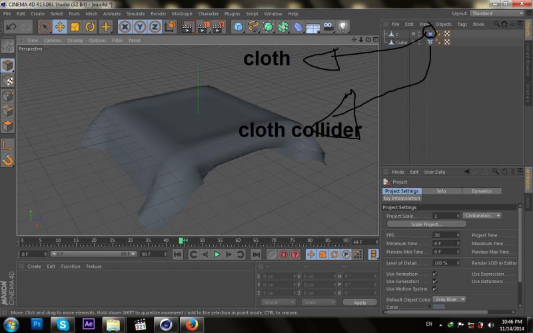Viewport: 533px width, 333px height.
Task: Toggle Use Motion System checkbox
Action: point(434,288)
